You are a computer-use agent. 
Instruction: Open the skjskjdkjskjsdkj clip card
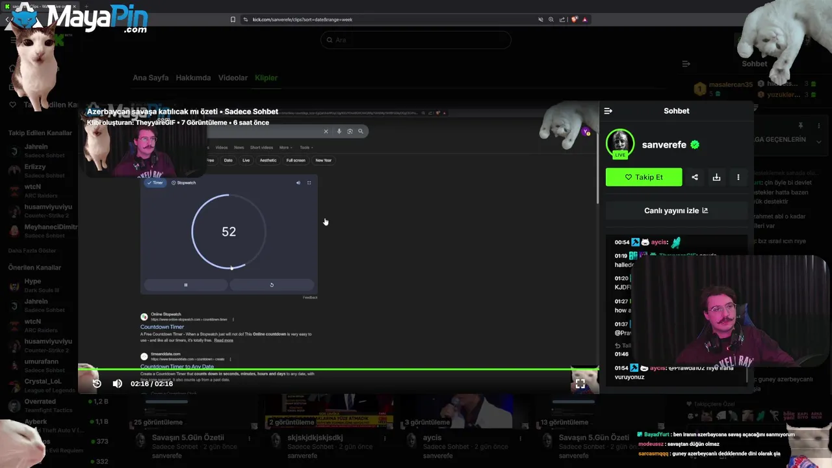328,426
